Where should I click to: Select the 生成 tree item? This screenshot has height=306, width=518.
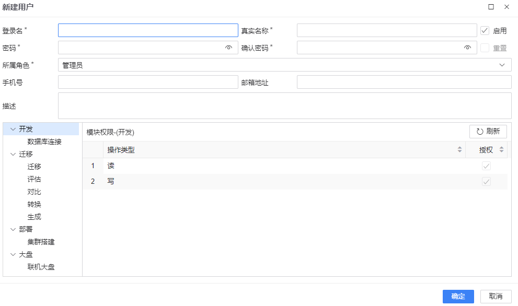pos(34,217)
